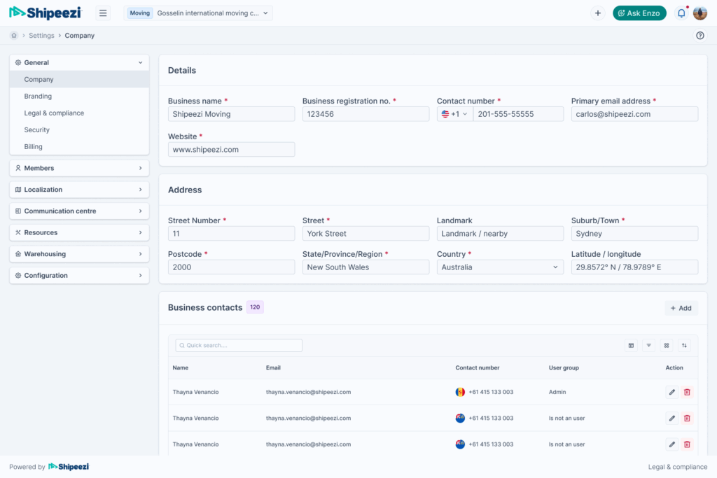The height and width of the screenshot is (478, 717).
Task: Open the Country dropdown showing Australia
Action: click(x=500, y=267)
